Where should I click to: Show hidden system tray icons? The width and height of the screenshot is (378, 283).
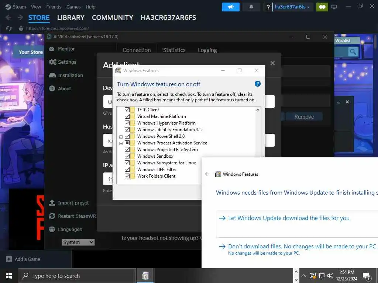(304, 276)
